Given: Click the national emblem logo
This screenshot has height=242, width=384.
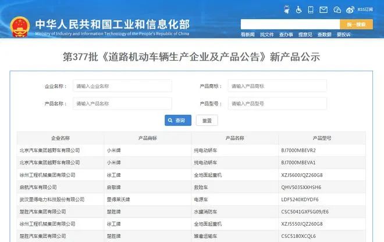Looking at the screenshot, I should pyautogui.click(x=20, y=27).
